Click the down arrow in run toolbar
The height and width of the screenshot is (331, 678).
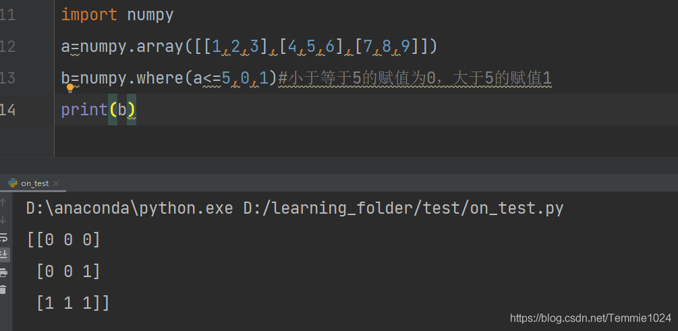pos(3,220)
